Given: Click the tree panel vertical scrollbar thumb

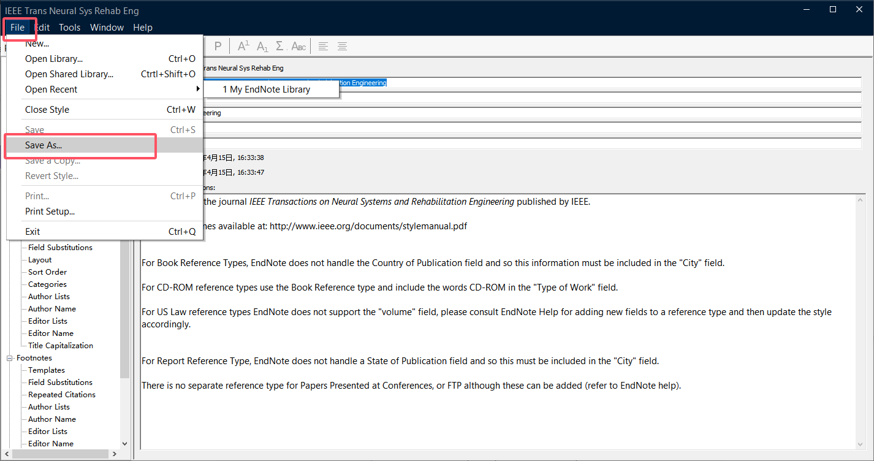Looking at the screenshot, I should (125, 310).
